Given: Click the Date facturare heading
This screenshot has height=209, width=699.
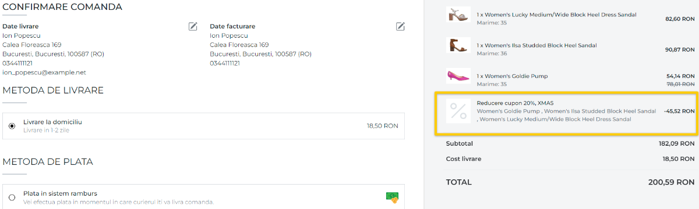Looking at the screenshot, I should (x=232, y=26).
